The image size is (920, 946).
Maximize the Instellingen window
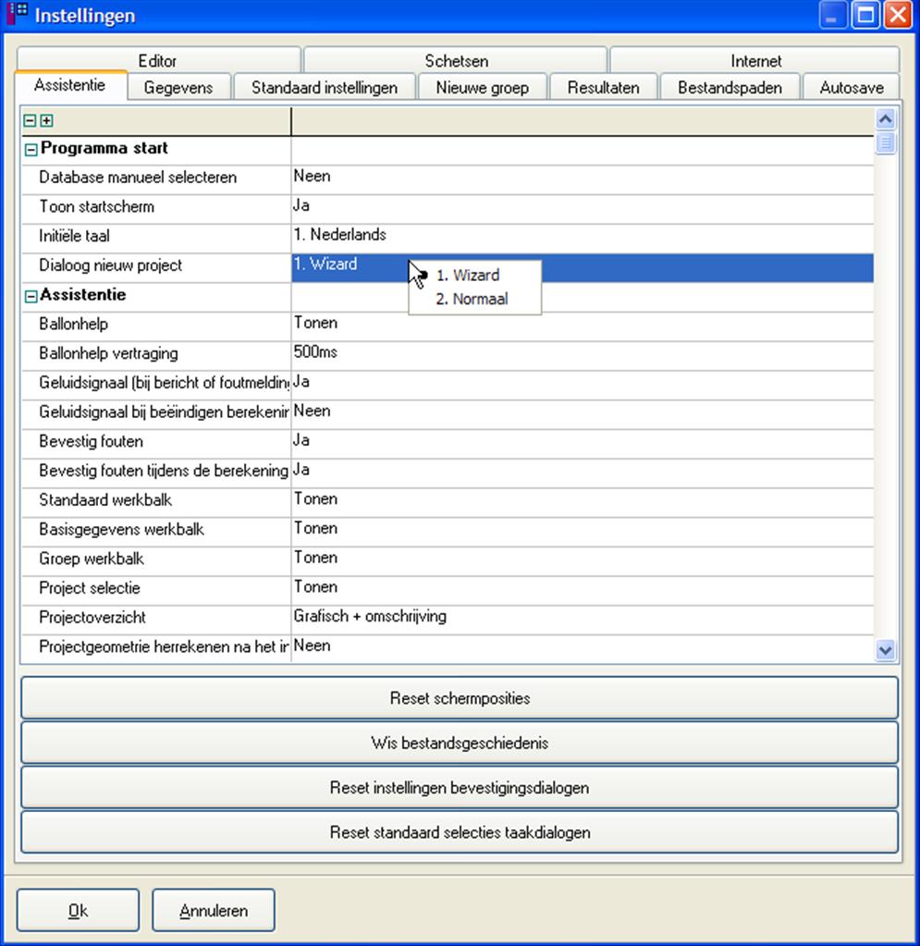click(x=865, y=15)
